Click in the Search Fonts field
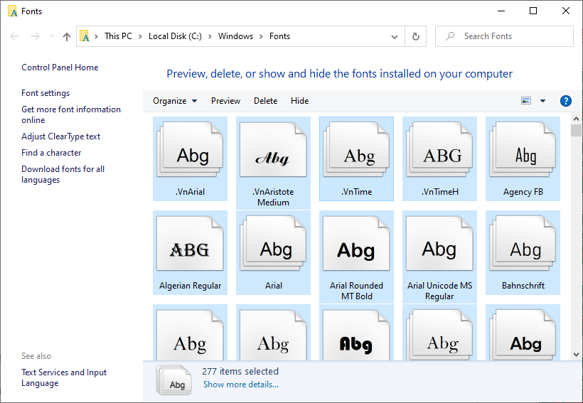Image resolution: width=583 pixels, height=403 pixels. click(x=512, y=36)
